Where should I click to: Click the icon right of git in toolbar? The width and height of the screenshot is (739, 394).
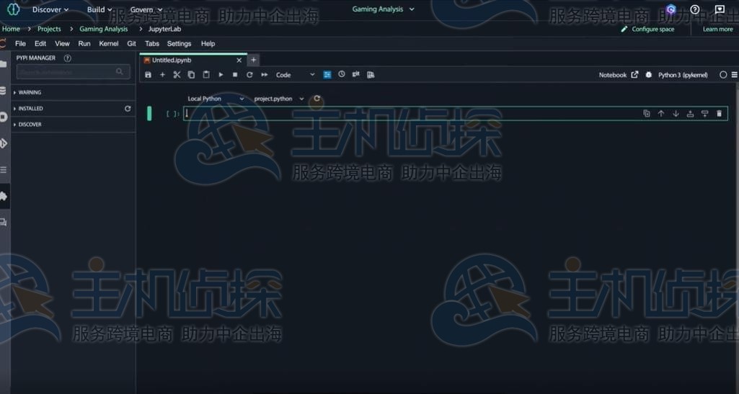(x=371, y=75)
